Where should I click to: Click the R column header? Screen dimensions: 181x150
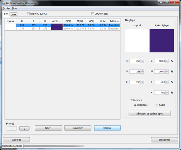22,21
